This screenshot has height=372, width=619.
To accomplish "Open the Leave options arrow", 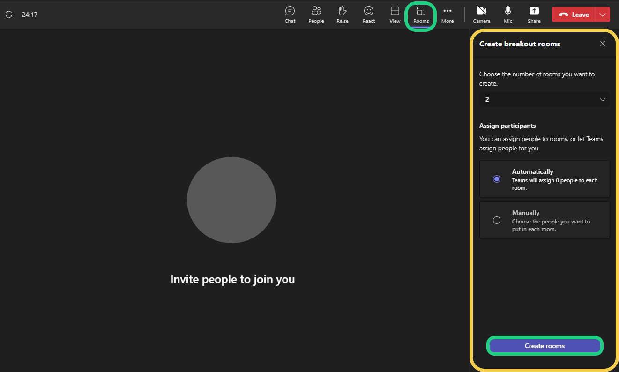I will (603, 15).
